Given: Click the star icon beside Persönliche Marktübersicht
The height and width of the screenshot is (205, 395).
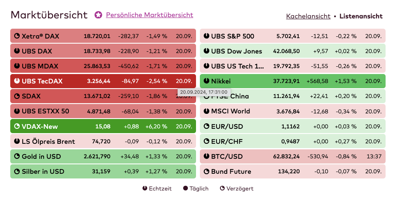Looking at the screenshot, I should pos(98,15).
